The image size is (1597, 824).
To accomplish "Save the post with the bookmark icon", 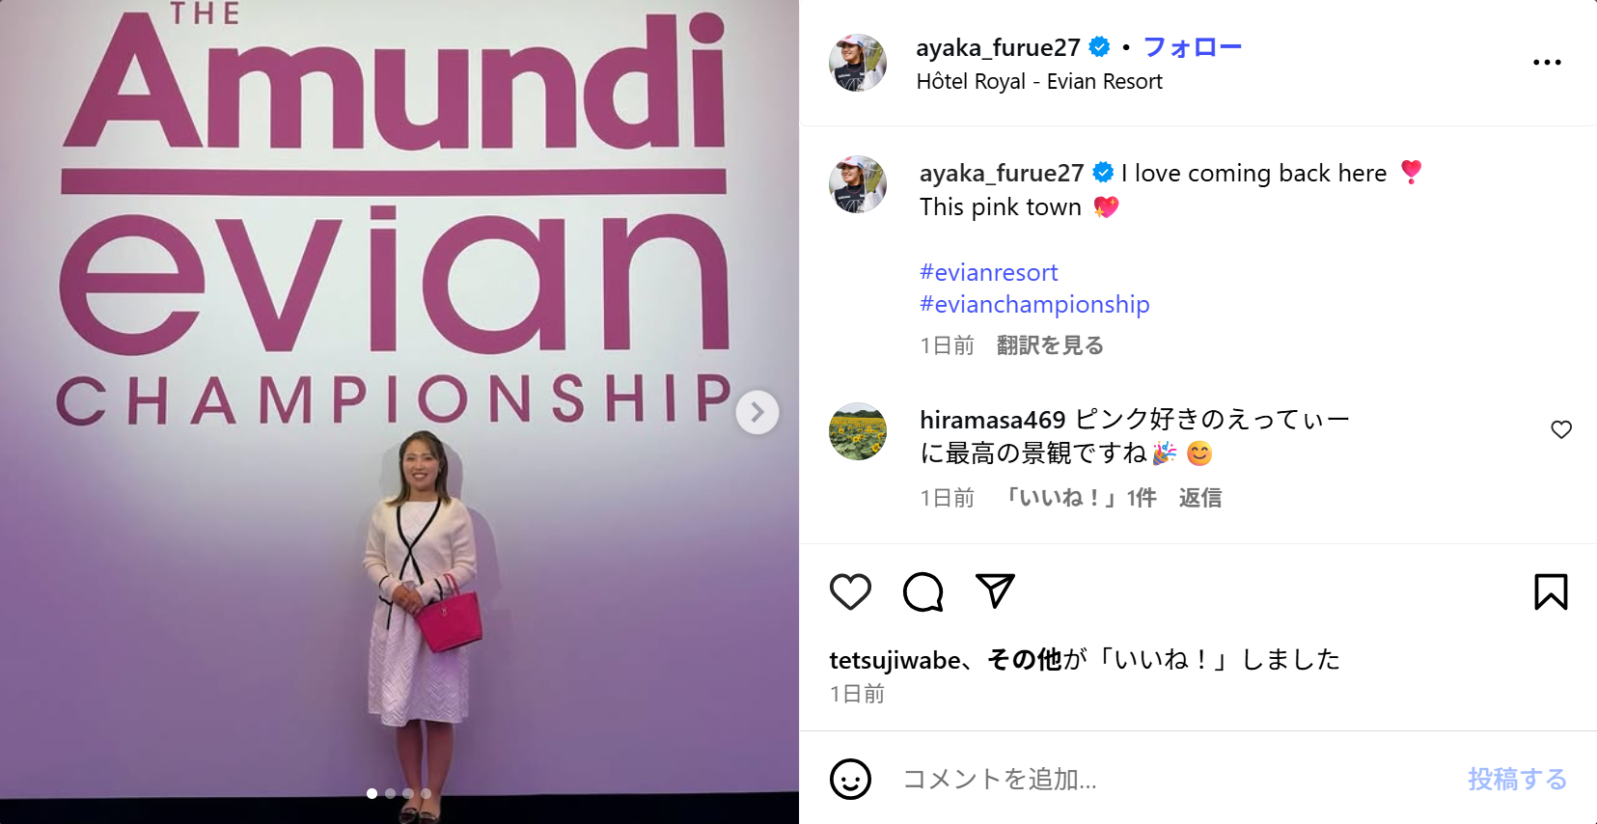I will (1551, 591).
